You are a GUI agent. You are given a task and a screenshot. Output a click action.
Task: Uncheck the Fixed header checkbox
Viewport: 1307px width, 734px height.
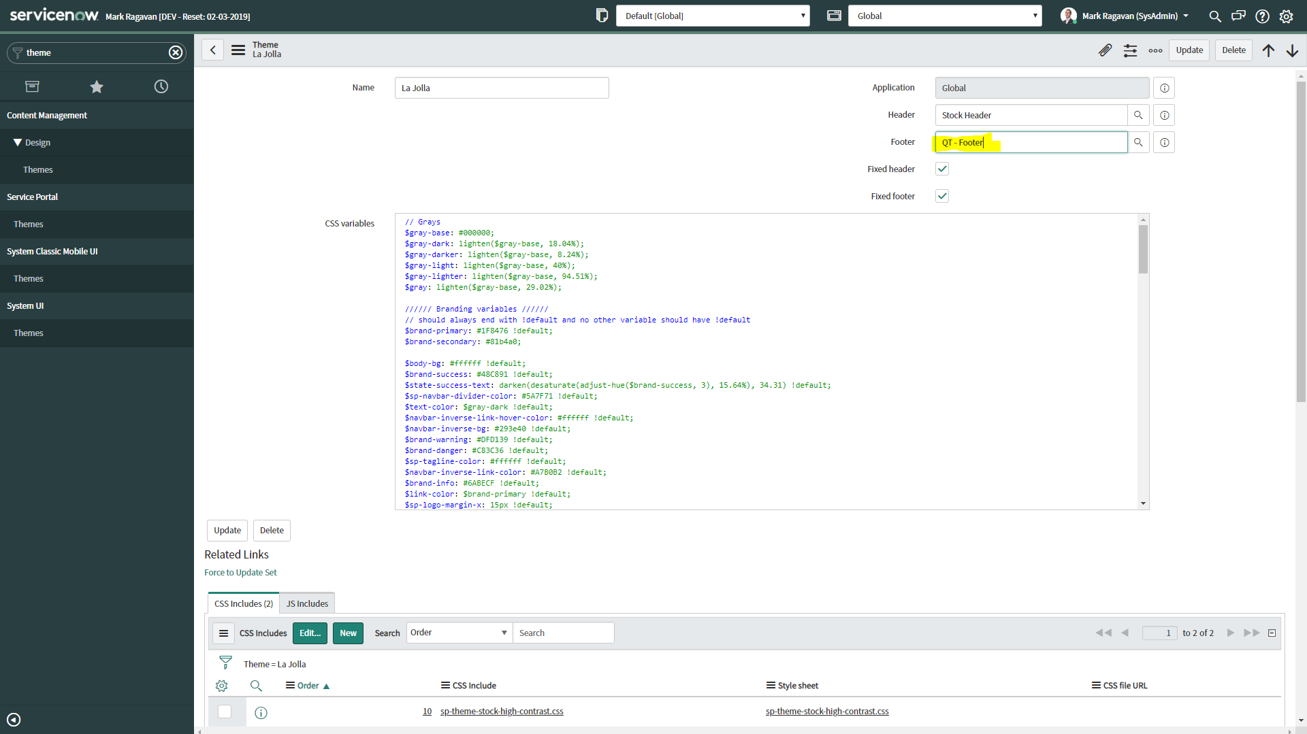pos(942,169)
